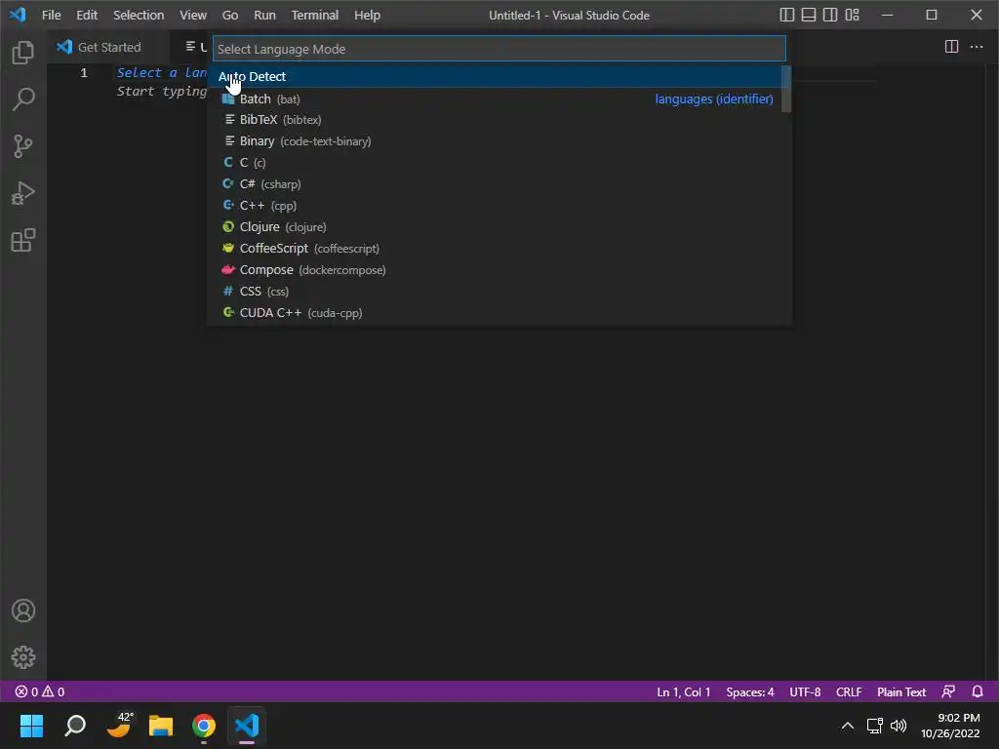Open the File menu
999x749 pixels.
pyautogui.click(x=52, y=15)
